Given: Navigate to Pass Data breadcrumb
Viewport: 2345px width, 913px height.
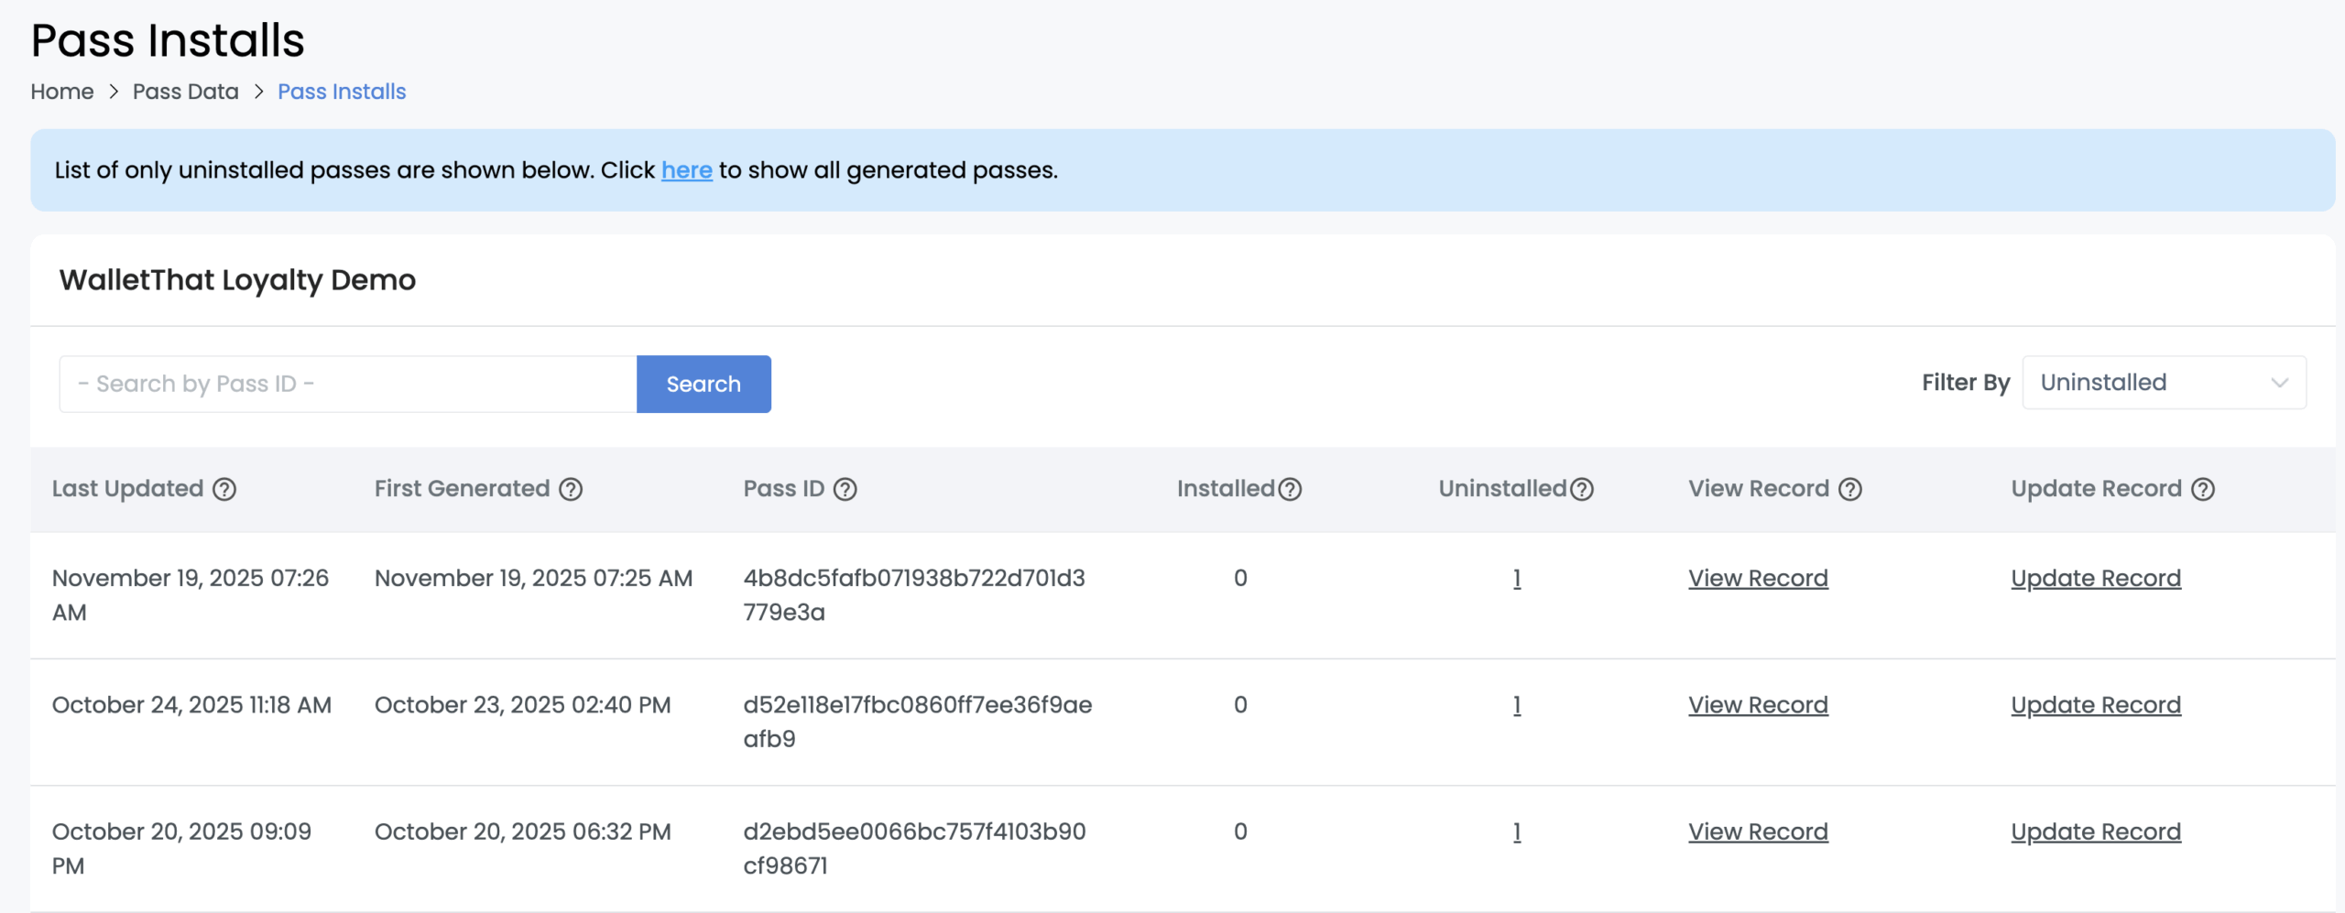Looking at the screenshot, I should click(185, 92).
